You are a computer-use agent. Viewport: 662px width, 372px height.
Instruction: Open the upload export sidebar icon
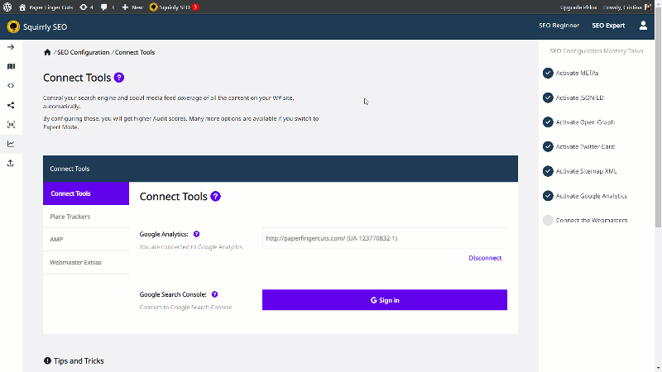coord(11,163)
